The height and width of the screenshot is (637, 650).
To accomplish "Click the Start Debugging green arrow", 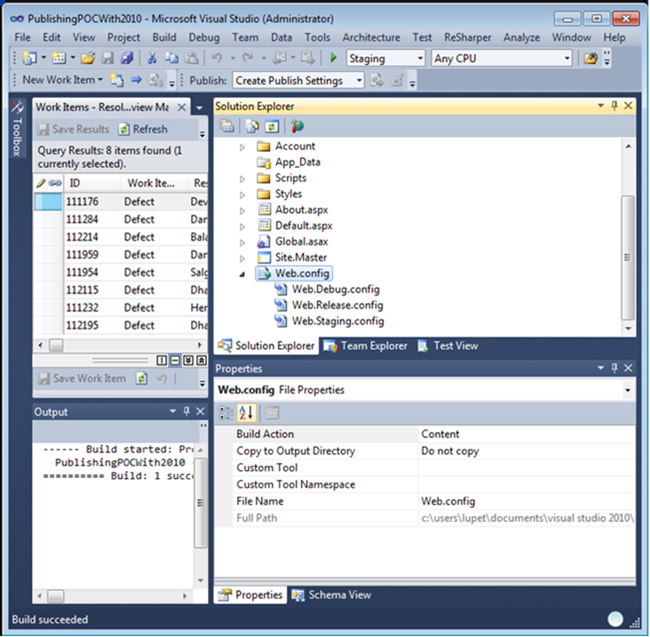I will click(333, 58).
